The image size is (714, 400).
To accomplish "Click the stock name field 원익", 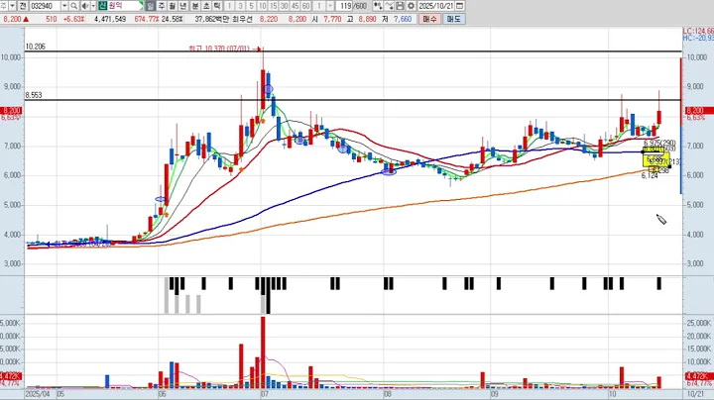I will 123,6.
